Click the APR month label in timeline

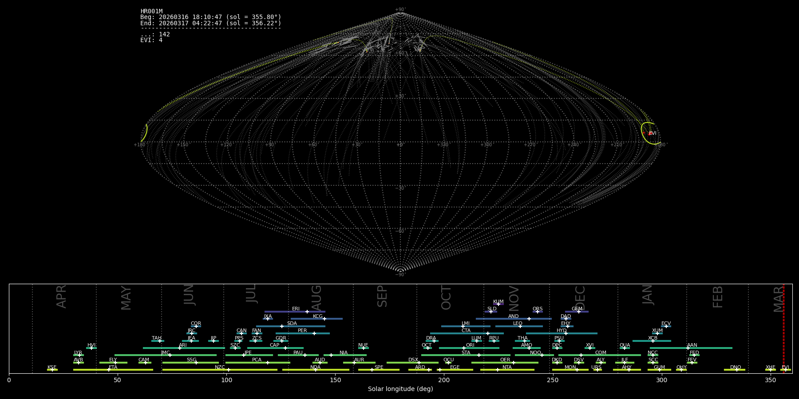point(62,297)
